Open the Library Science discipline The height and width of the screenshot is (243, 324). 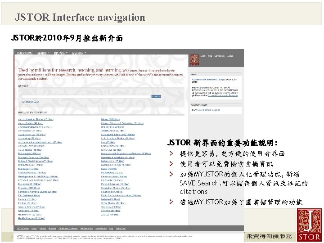point(113,146)
